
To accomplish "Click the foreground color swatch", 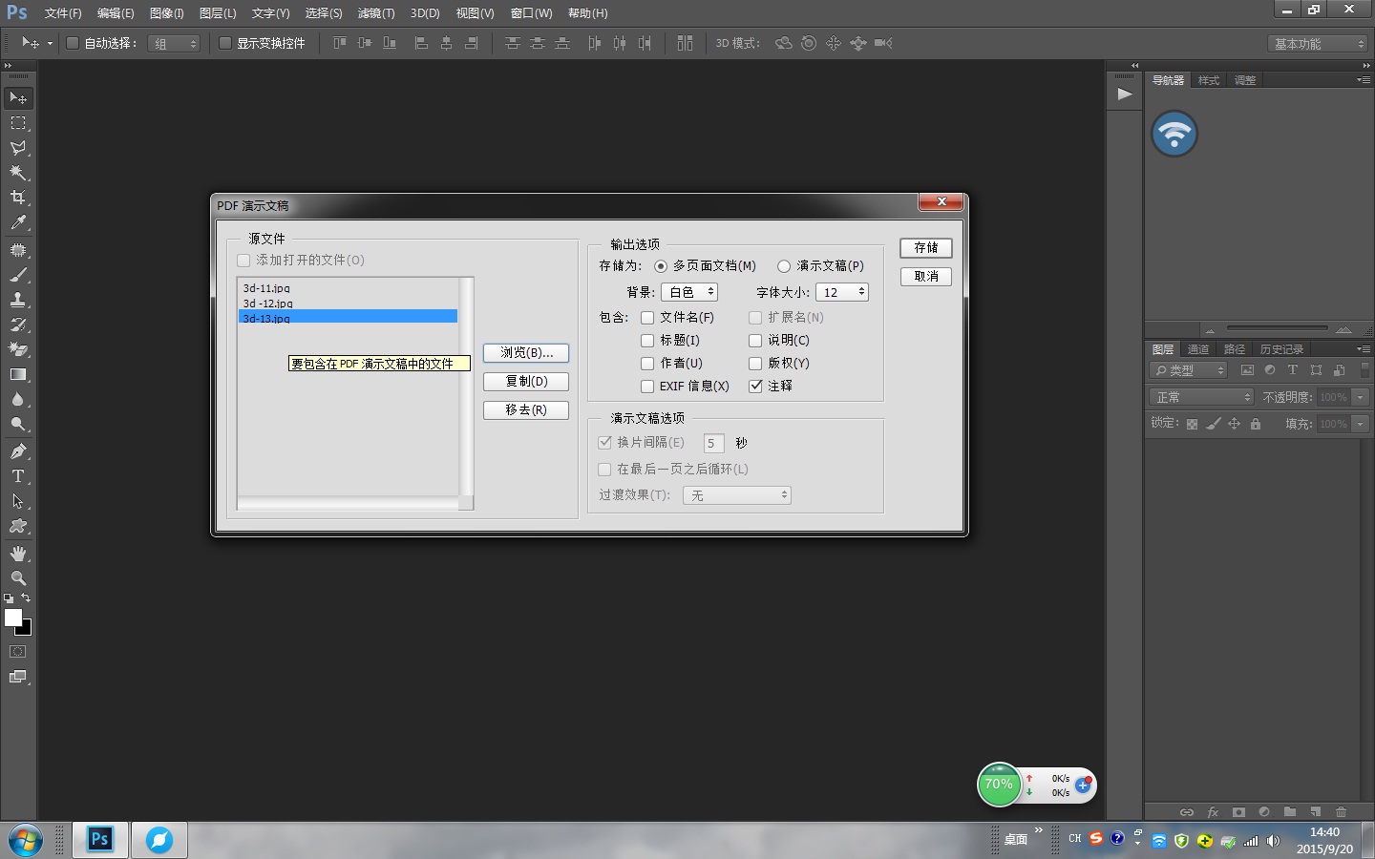I will click(x=12, y=618).
